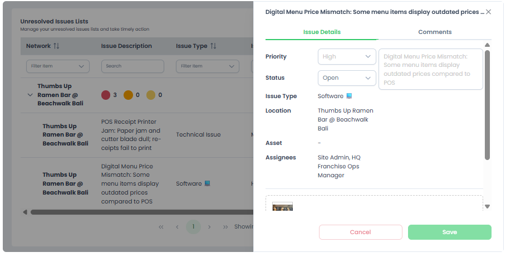Close the issue details panel
Screen dimensions: 506x257
[488, 12]
